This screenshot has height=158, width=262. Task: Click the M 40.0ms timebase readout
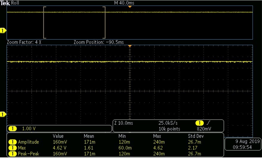(x=124, y=3)
